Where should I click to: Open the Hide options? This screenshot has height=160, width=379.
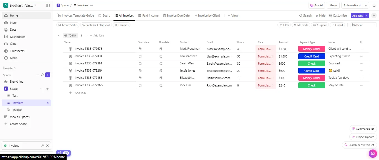click(x=320, y=15)
